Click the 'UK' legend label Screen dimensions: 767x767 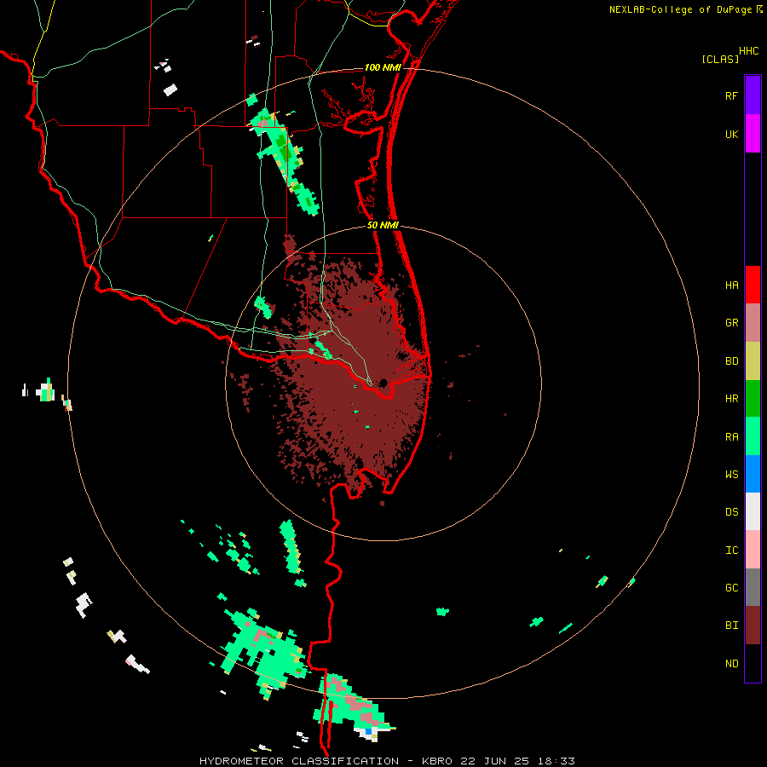pos(731,135)
